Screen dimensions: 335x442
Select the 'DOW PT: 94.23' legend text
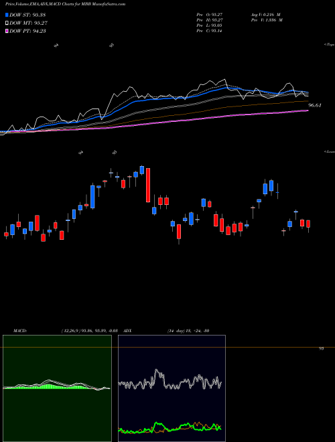[x=27, y=31]
